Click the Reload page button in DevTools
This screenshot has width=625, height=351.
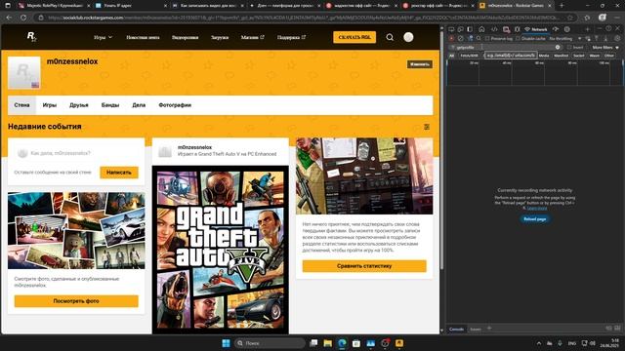[x=534, y=218]
